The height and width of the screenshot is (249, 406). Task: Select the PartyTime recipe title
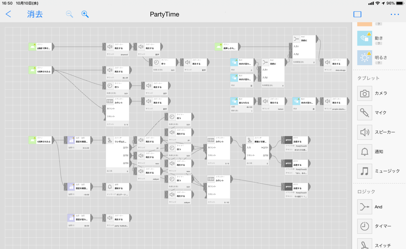(165, 14)
